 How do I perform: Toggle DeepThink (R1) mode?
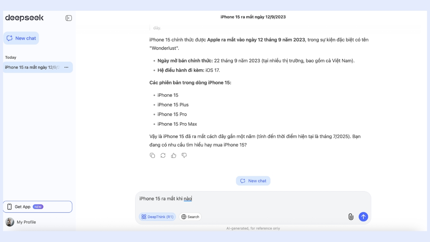(x=157, y=217)
